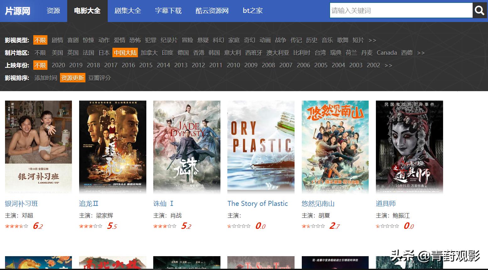Filter region by 西德
Image resolution: width=488 pixels, height=270 pixels.
[407, 53]
